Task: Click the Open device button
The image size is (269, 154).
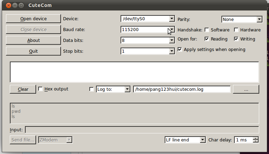Action: point(33,19)
